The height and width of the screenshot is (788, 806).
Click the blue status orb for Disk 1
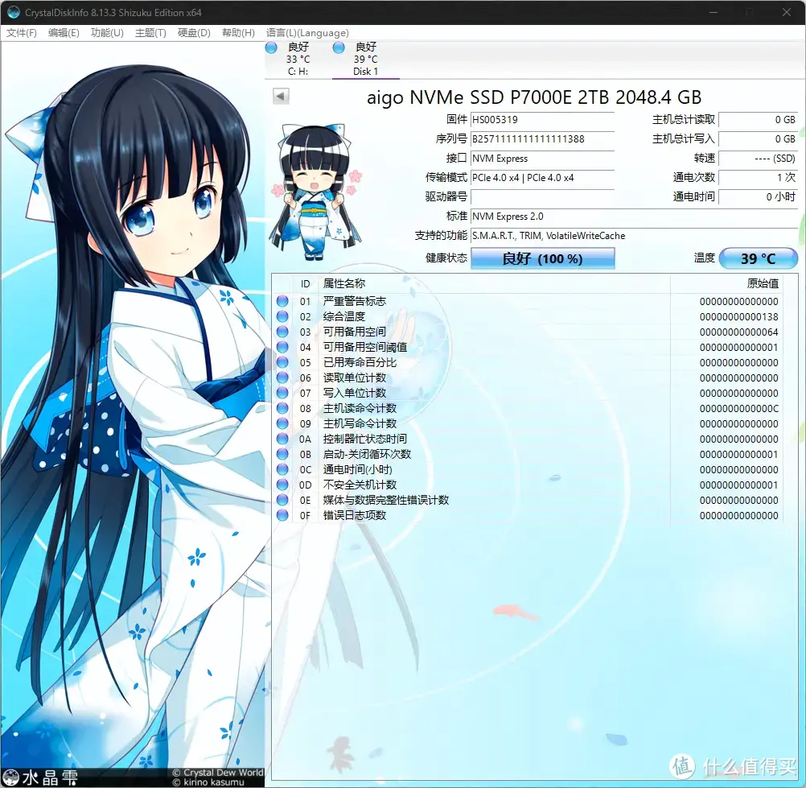coord(339,47)
